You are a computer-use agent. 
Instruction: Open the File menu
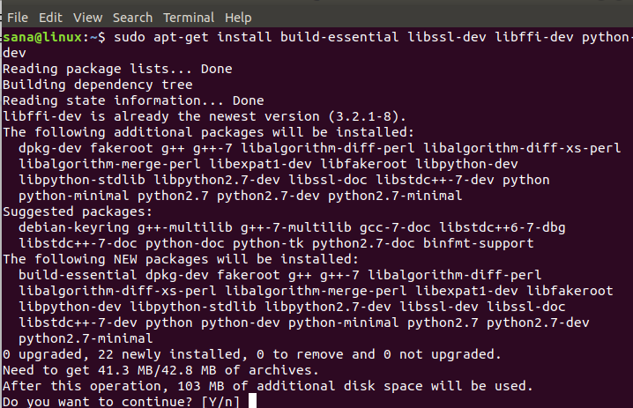point(17,17)
